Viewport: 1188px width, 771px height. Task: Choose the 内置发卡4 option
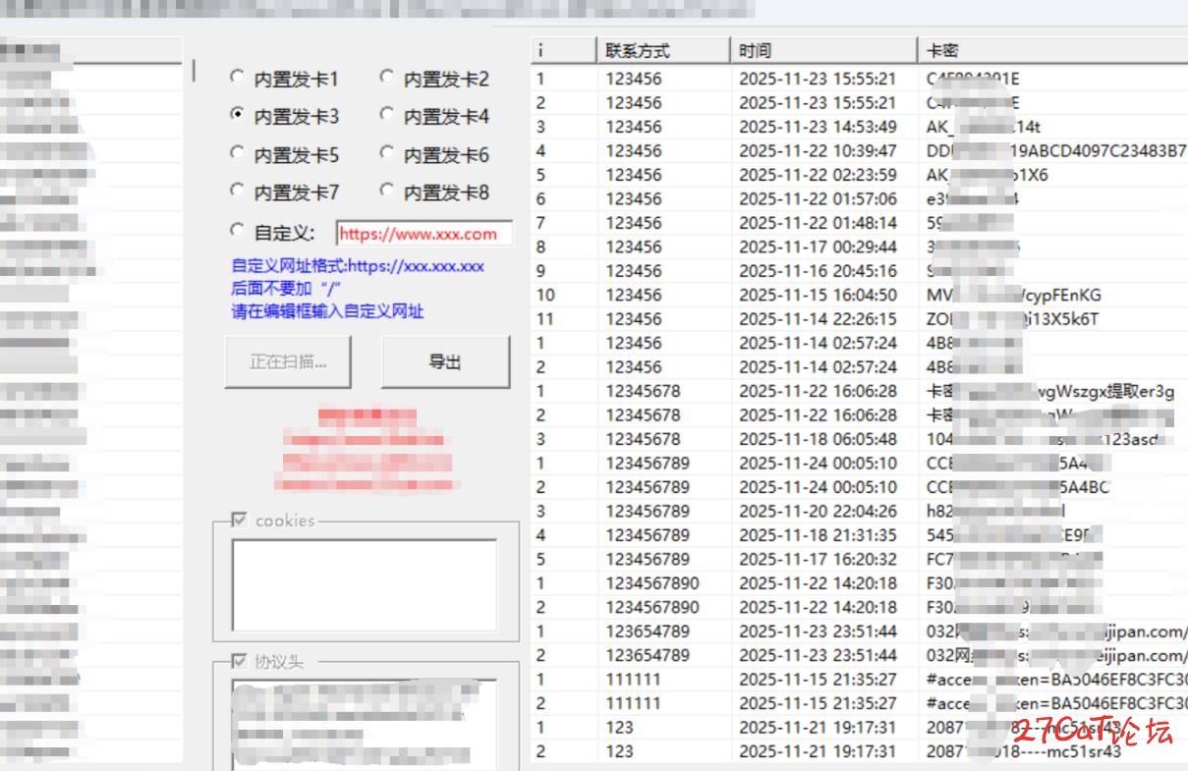[x=387, y=116]
